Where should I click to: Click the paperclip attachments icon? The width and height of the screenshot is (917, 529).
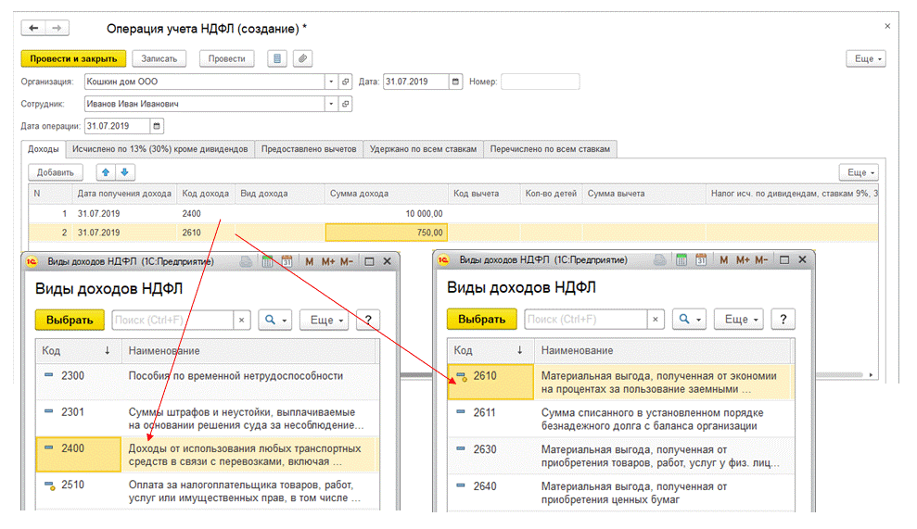pos(302,58)
